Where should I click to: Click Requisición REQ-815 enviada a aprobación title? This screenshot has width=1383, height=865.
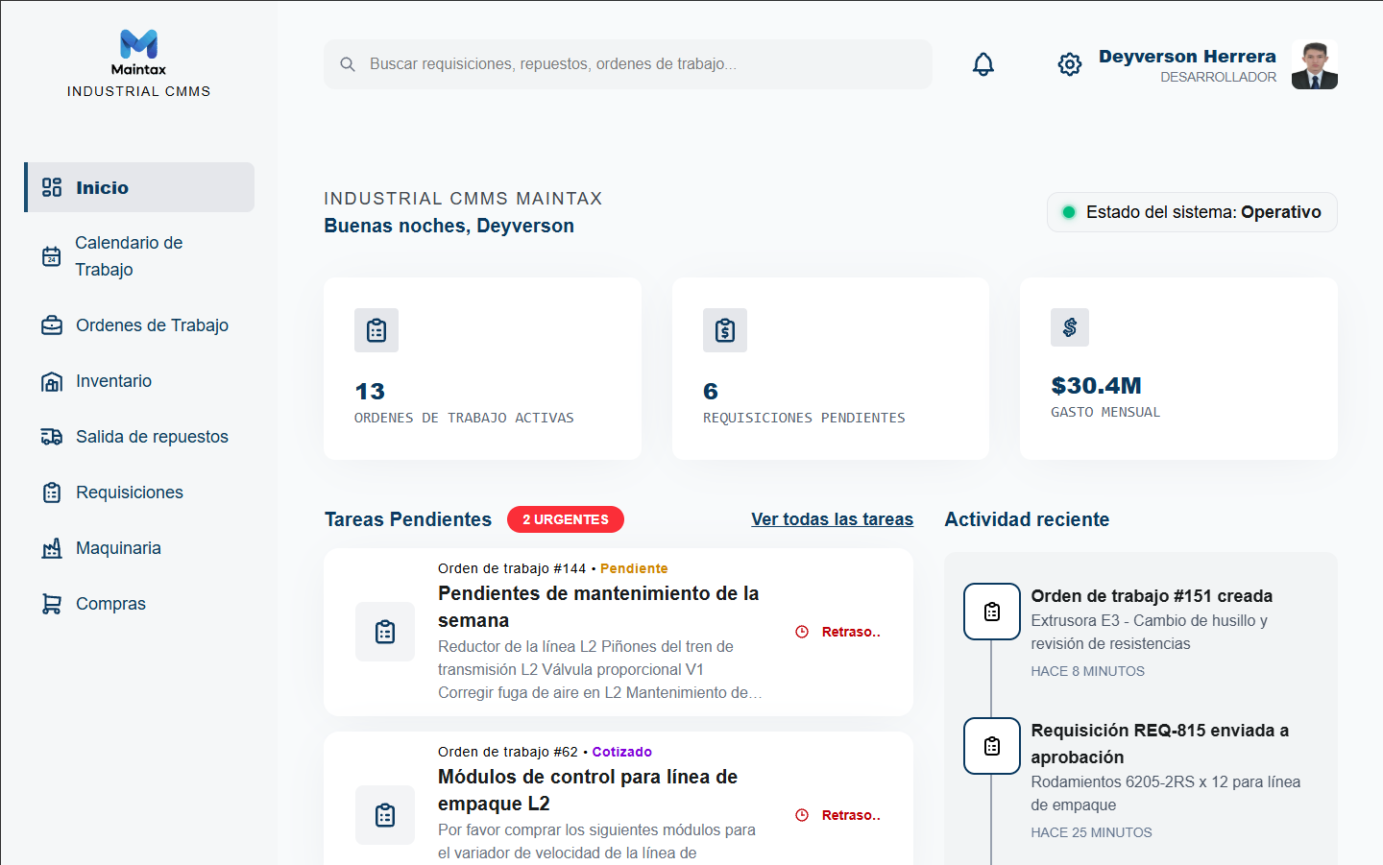pyautogui.click(x=1160, y=744)
